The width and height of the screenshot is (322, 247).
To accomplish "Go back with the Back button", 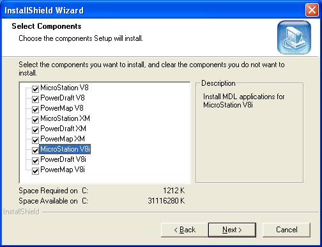I will (x=185, y=230).
